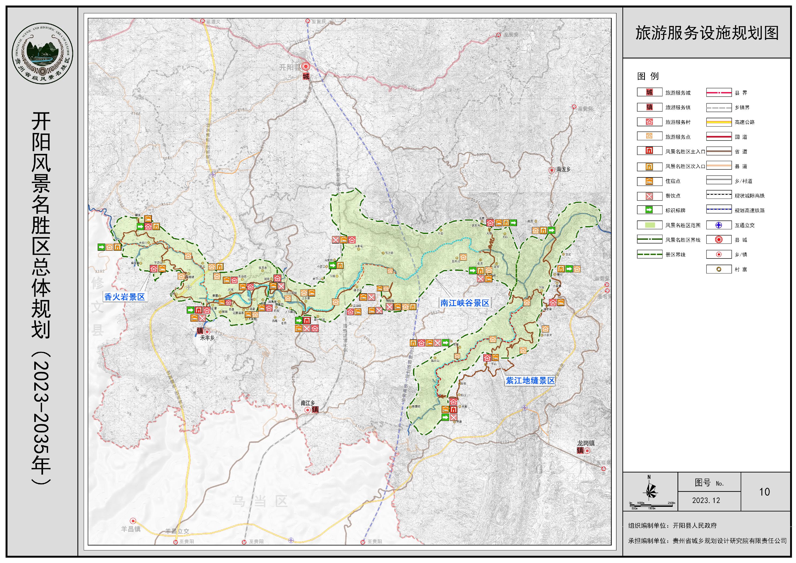Click the 住宿点 bed icon in legend

(x=649, y=181)
